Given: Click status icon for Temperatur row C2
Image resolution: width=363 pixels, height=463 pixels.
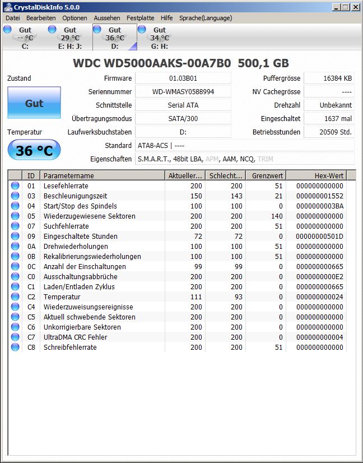Looking at the screenshot, I should click(x=15, y=297).
